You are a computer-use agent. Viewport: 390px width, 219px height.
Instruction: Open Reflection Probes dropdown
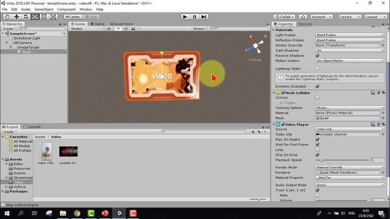350,40
